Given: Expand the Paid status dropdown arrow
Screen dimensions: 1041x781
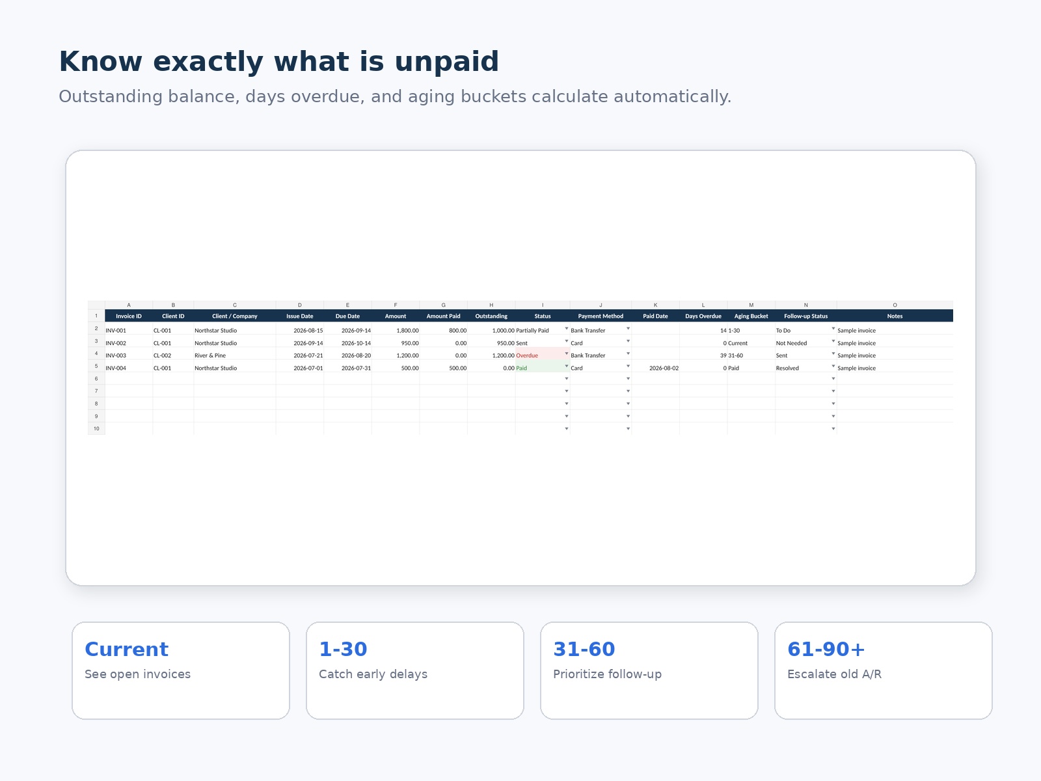Looking at the screenshot, I should point(566,366).
